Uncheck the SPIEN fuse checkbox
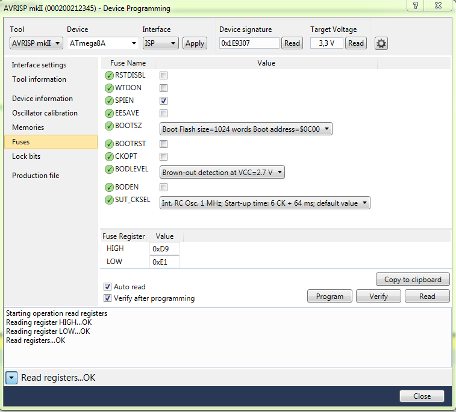Image resolution: width=456 pixels, height=412 pixels. pos(163,101)
